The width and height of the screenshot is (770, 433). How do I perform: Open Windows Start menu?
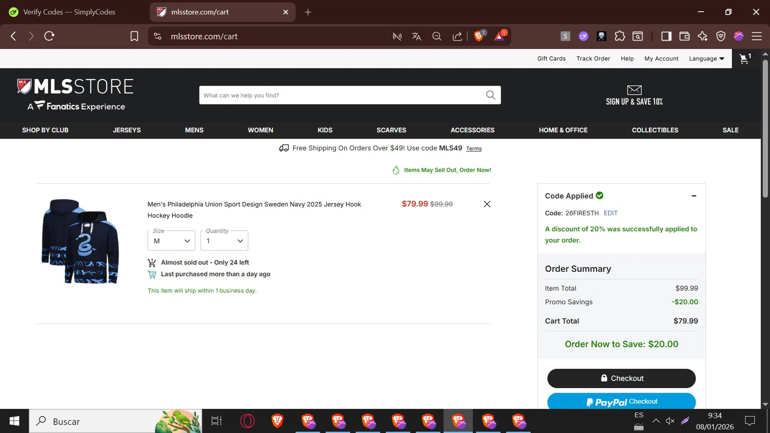[x=14, y=421]
